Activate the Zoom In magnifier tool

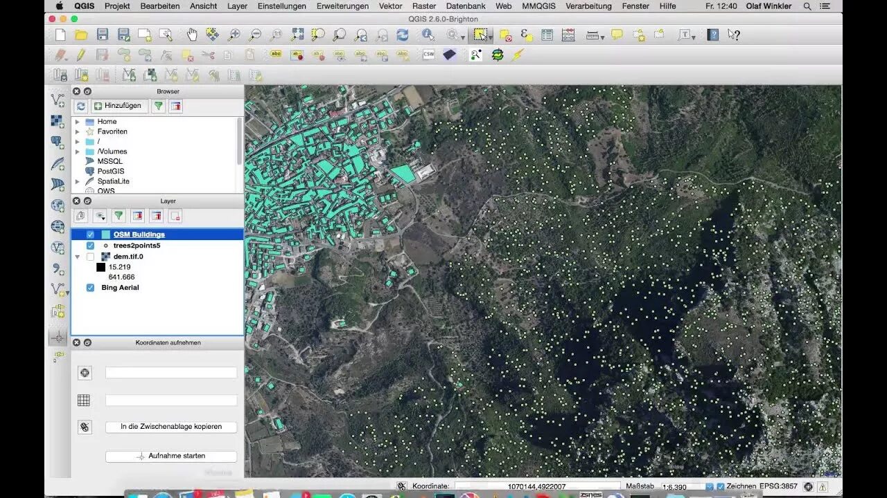point(234,35)
